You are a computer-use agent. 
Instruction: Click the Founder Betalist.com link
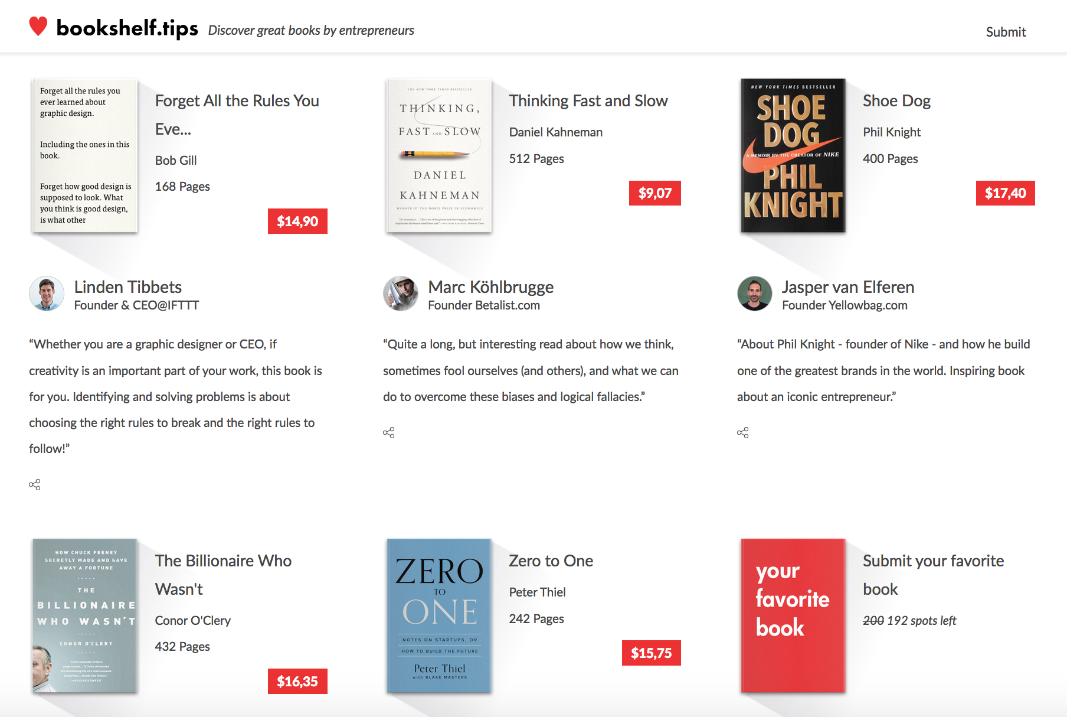[x=483, y=305]
